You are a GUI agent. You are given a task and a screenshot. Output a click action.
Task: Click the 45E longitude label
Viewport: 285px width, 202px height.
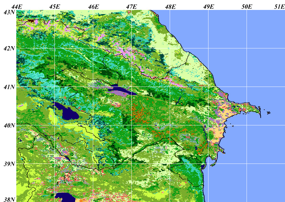pos(54,7)
